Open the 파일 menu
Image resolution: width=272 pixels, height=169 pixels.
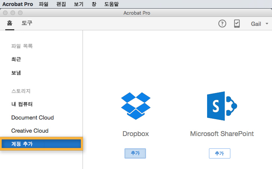(x=44, y=4)
